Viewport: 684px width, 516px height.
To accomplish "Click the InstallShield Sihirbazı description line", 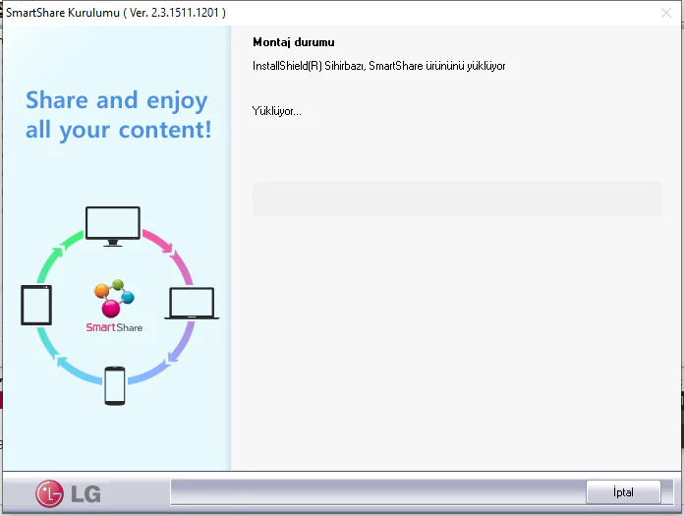I will [378, 66].
